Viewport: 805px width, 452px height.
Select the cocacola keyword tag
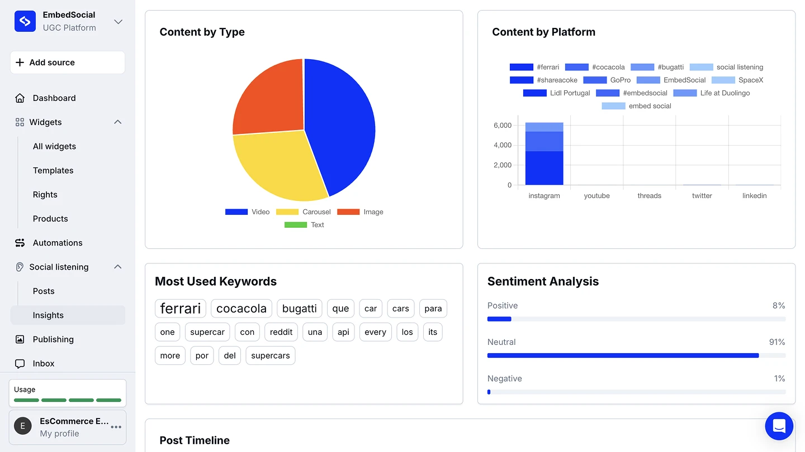tap(241, 309)
